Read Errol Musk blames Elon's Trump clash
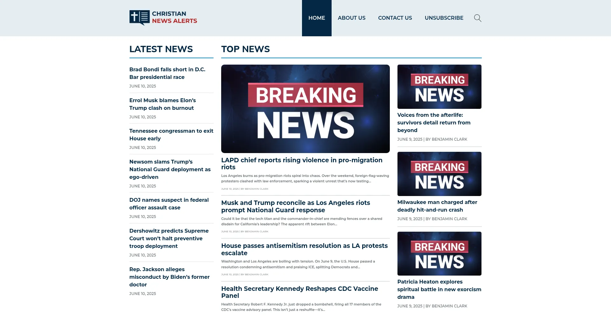The width and height of the screenshot is (611, 316). (x=162, y=104)
